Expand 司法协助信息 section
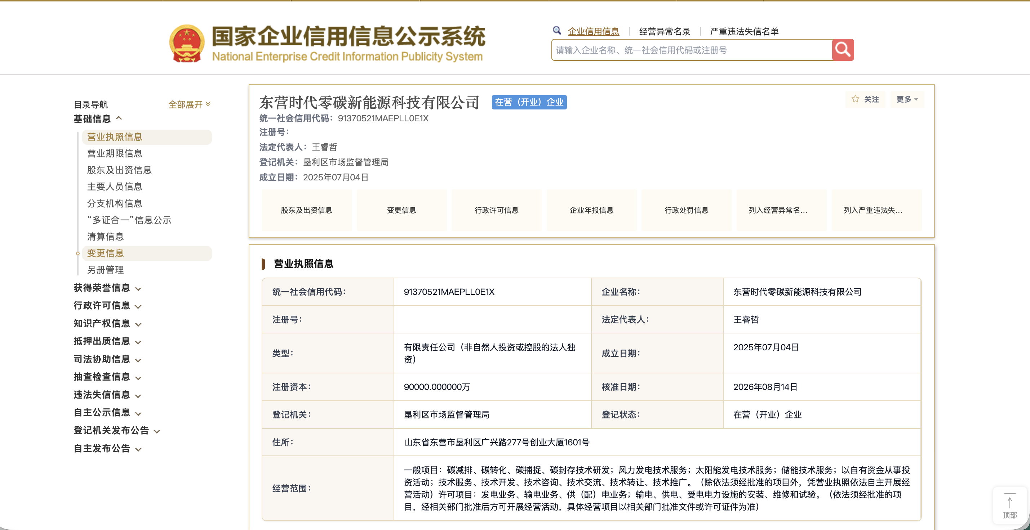This screenshot has width=1030, height=530. tap(107, 359)
